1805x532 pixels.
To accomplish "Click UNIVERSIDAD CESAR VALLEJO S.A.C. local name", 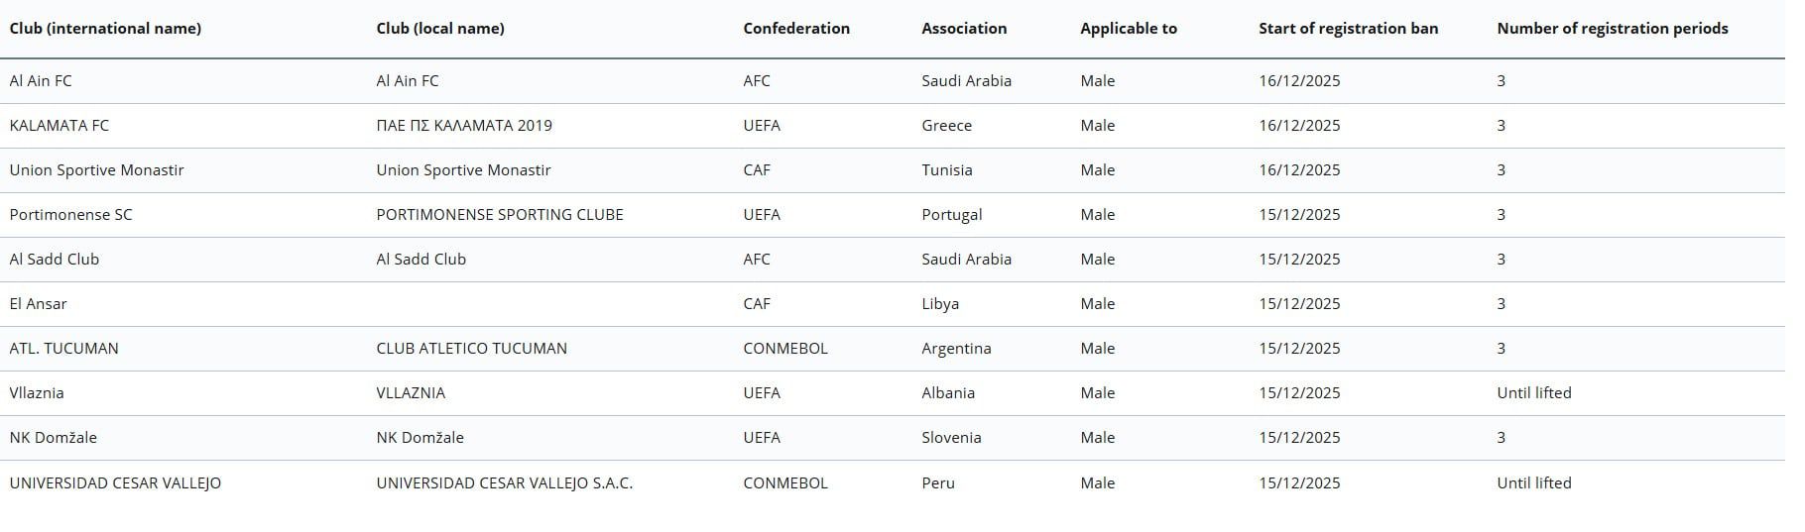I will (504, 483).
